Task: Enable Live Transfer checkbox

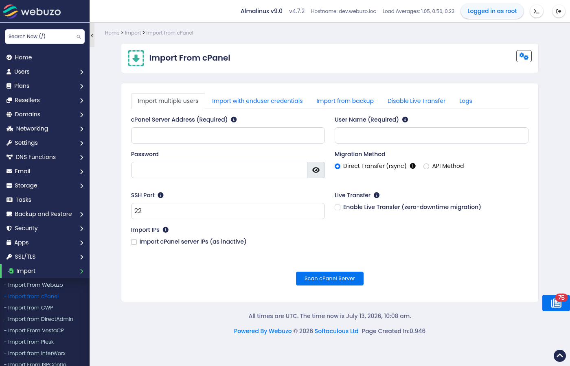Action: coord(338,207)
